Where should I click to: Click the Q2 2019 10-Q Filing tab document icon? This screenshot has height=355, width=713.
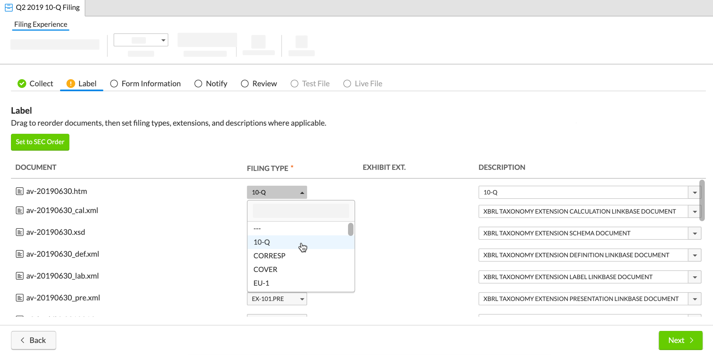click(9, 7)
